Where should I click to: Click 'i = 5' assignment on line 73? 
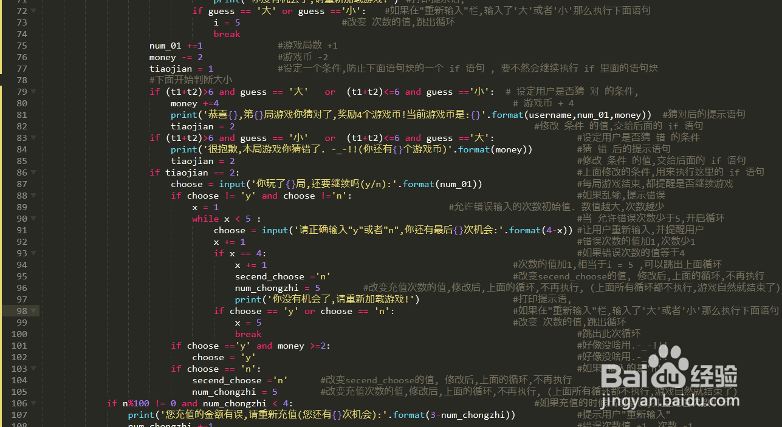click(227, 22)
